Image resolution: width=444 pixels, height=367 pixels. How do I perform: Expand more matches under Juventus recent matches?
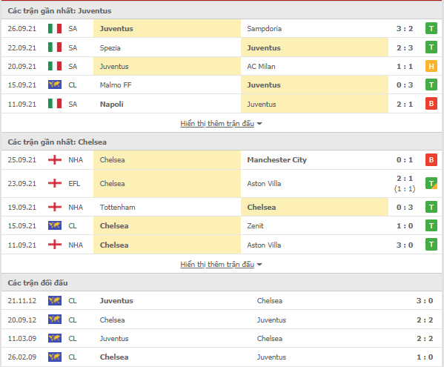[x=217, y=124]
